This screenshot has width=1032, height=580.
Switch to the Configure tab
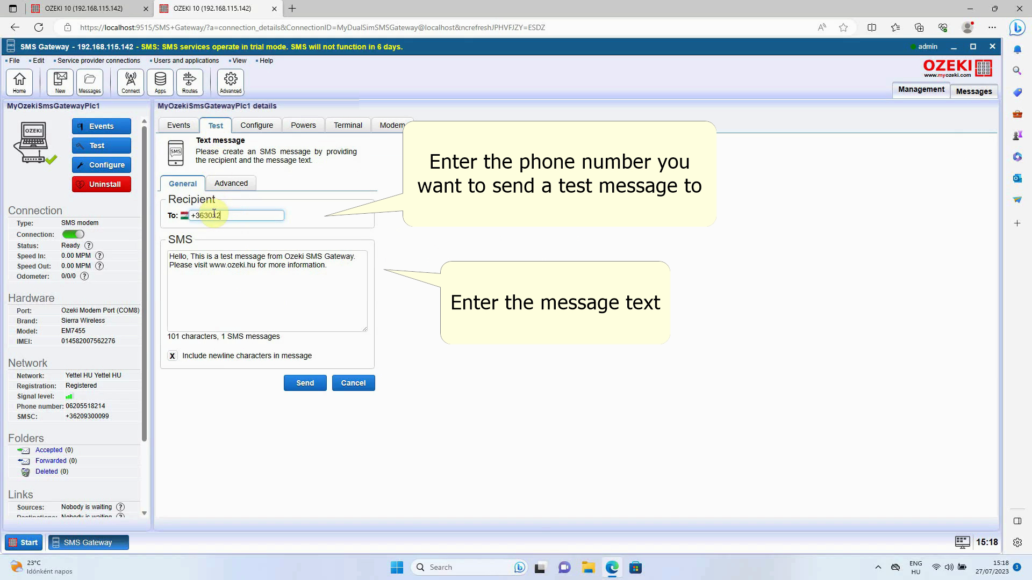(257, 125)
